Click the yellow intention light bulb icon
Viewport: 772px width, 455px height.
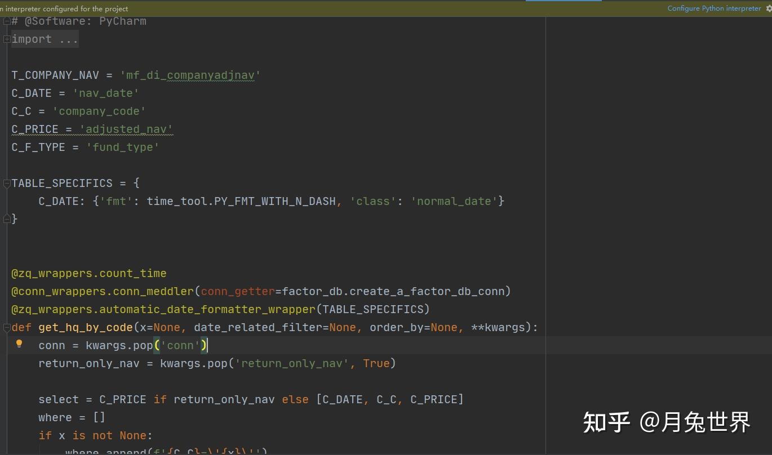point(19,344)
